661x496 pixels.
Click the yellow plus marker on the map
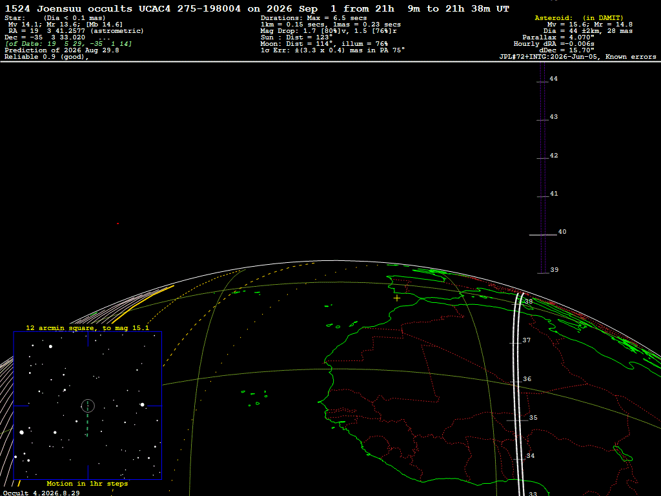click(397, 298)
